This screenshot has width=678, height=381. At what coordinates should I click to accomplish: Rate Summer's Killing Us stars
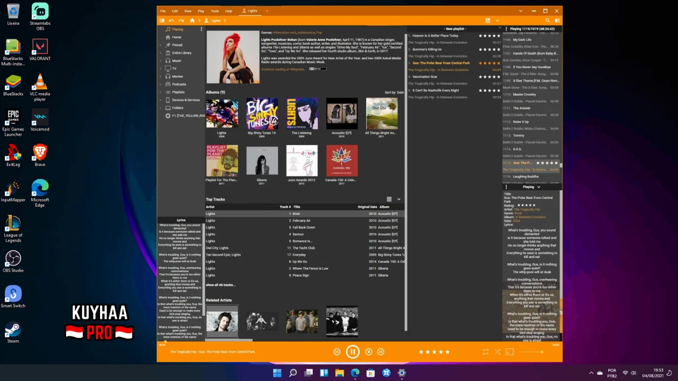(x=489, y=49)
